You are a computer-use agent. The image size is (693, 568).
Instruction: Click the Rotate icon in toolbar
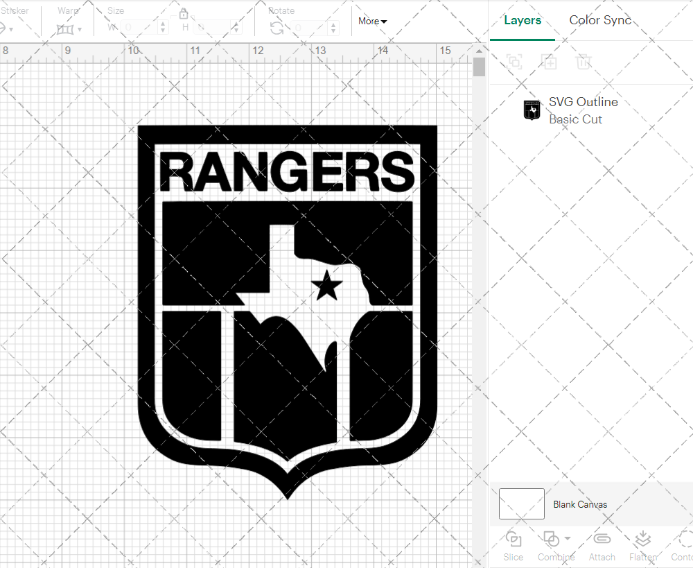(277, 28)
